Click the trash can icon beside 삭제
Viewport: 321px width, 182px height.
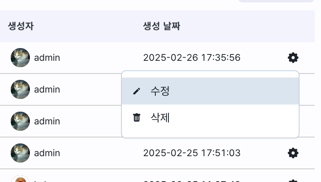tap(137, 118)
